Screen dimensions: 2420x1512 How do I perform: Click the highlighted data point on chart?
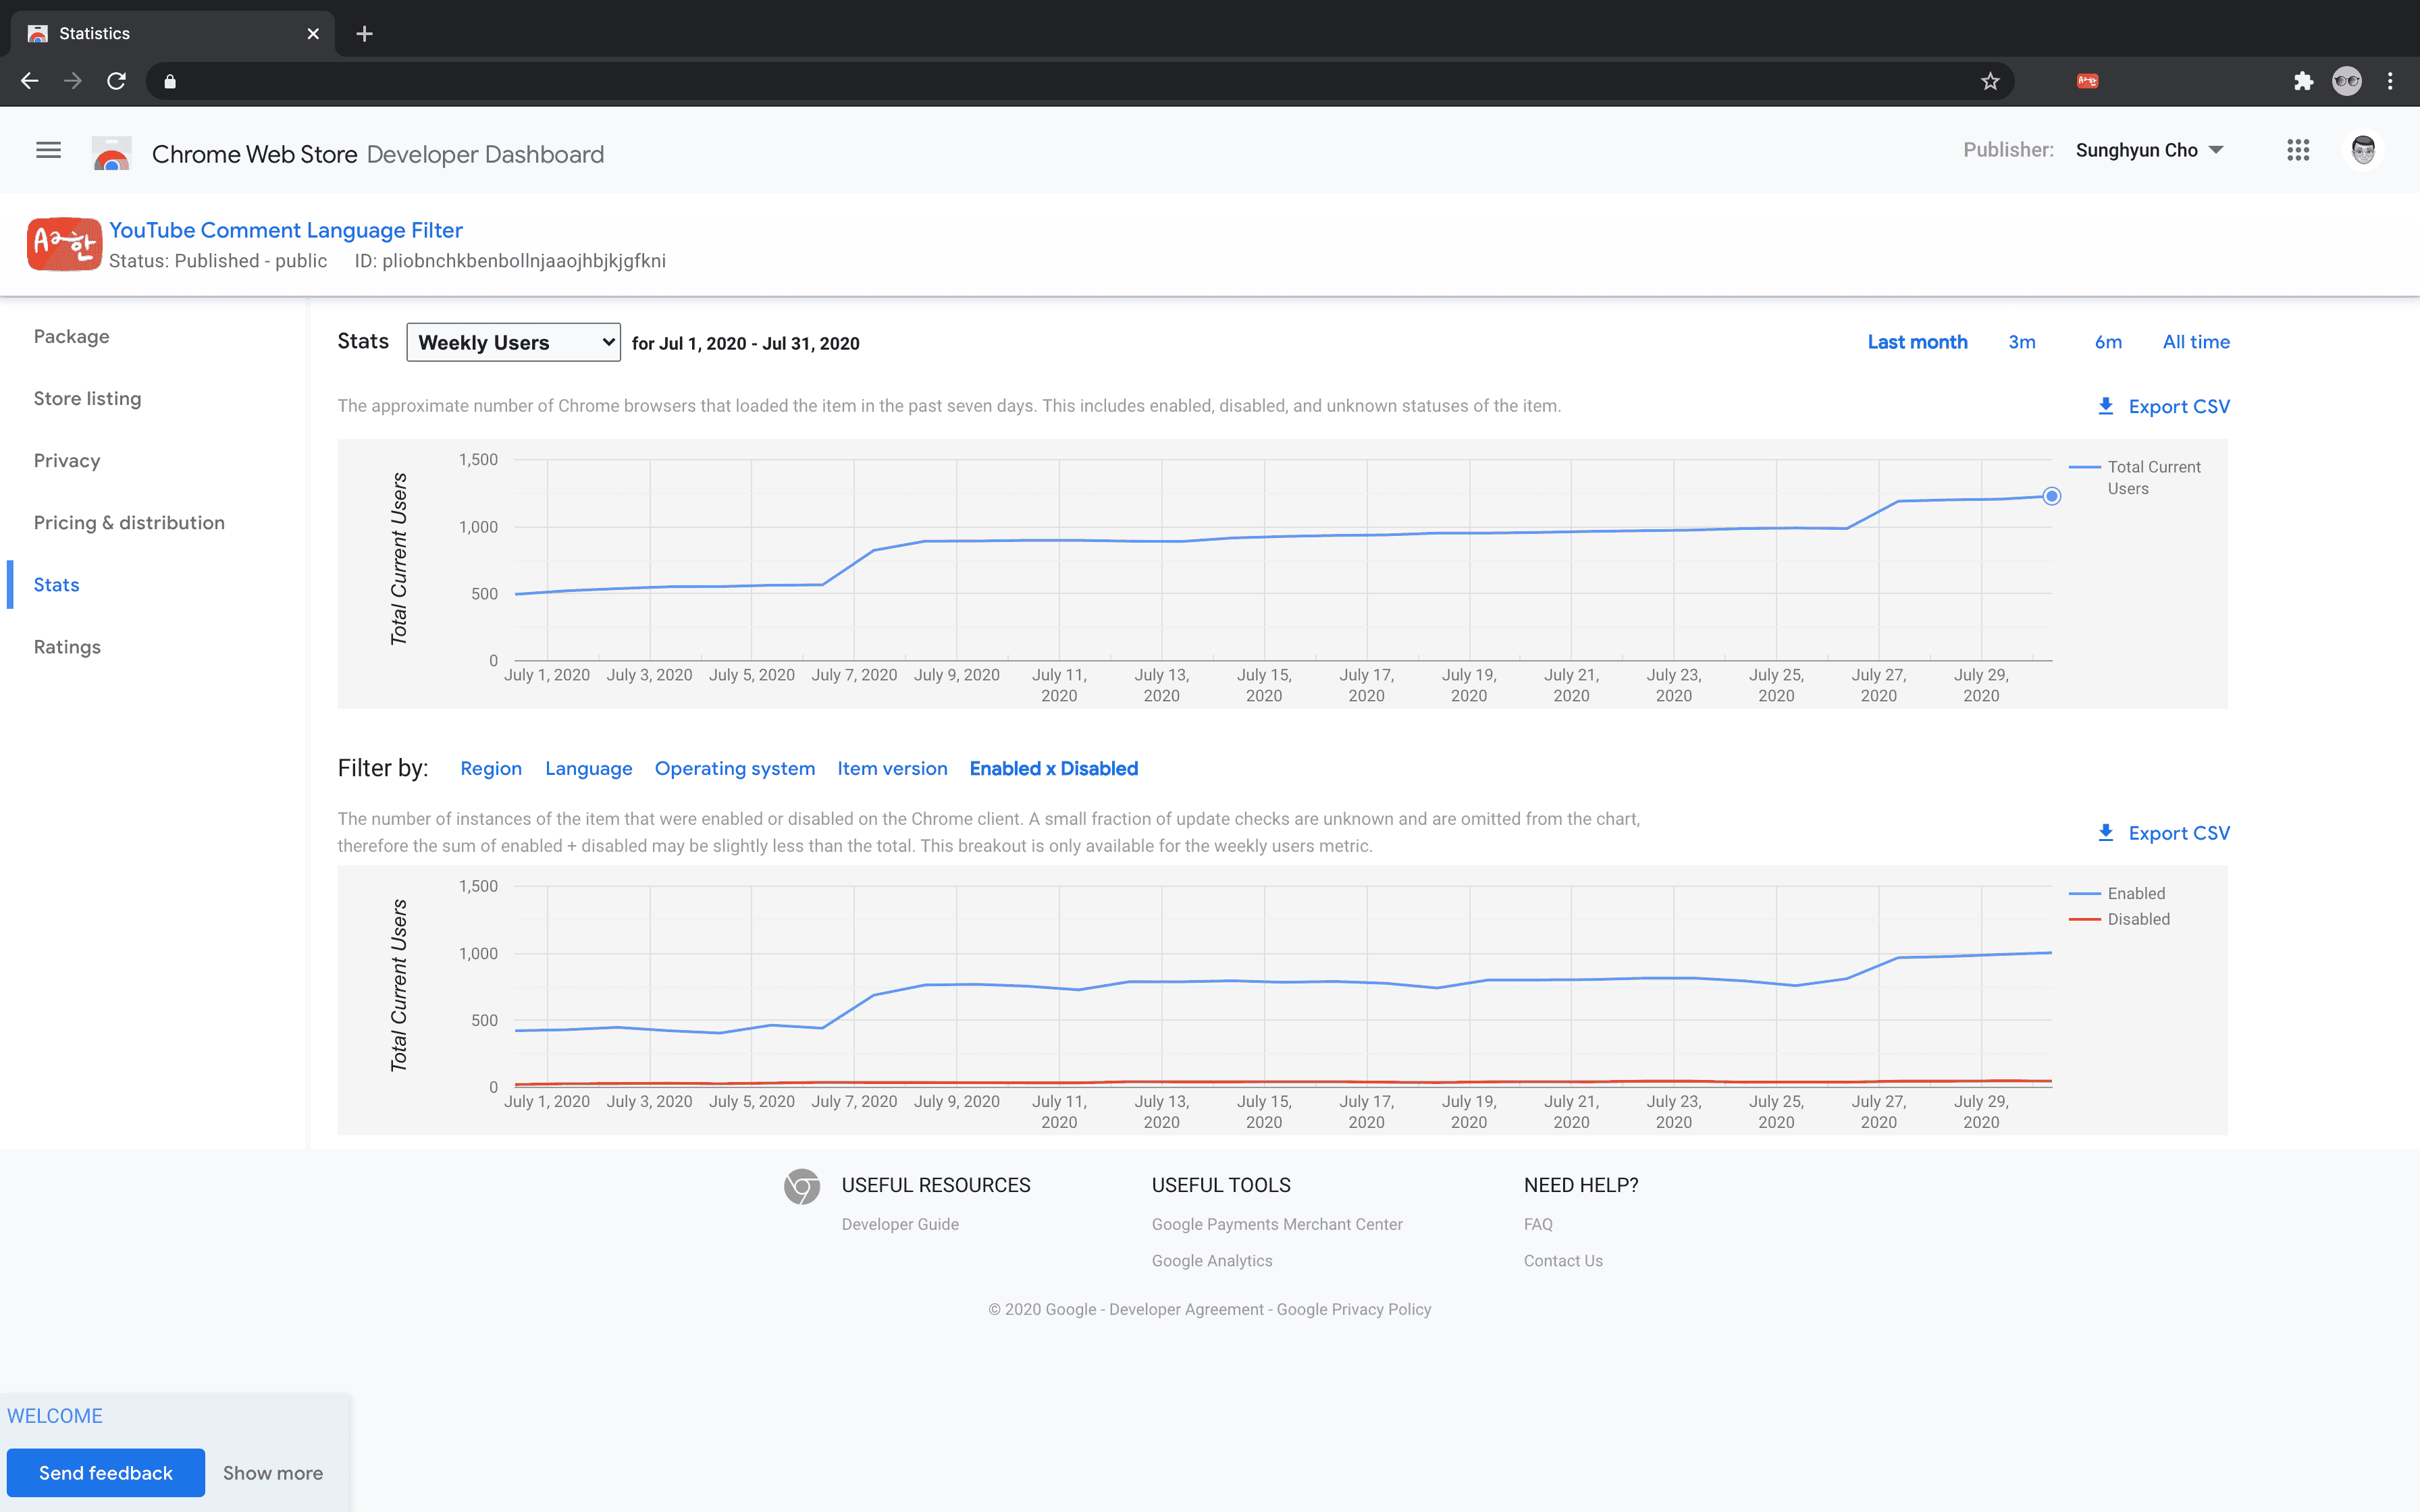pyautogui.click(x=2051, y=496)
